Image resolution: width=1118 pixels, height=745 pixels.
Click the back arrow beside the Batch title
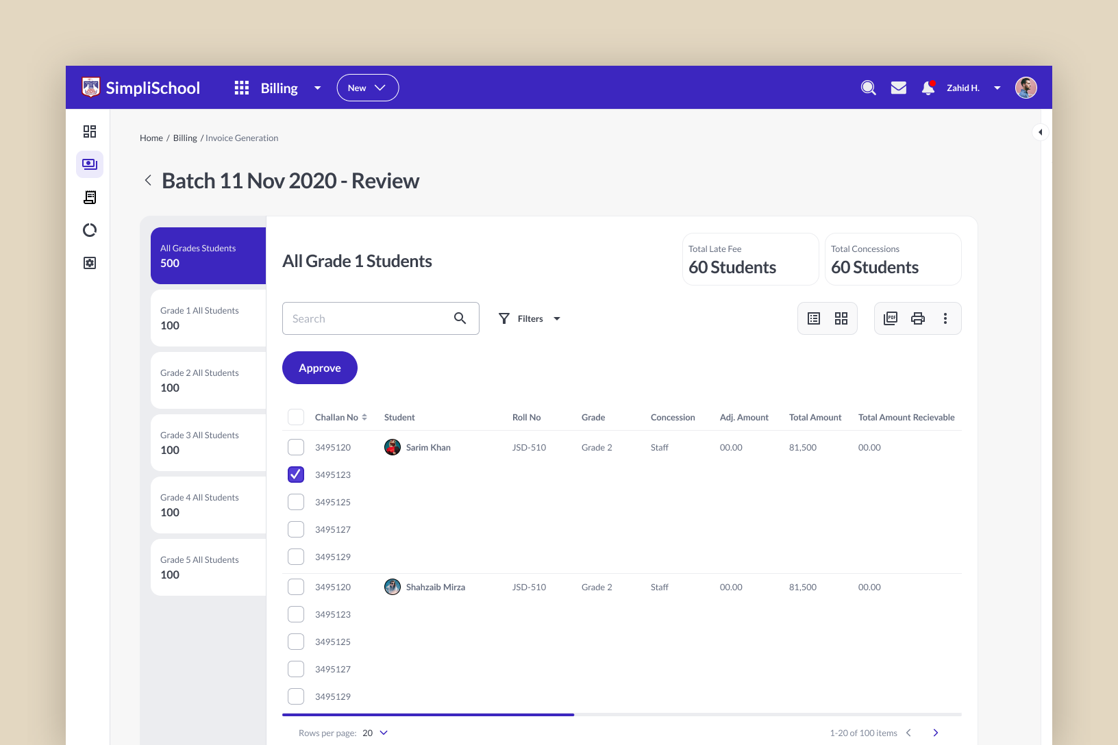[x=148, y=180]
